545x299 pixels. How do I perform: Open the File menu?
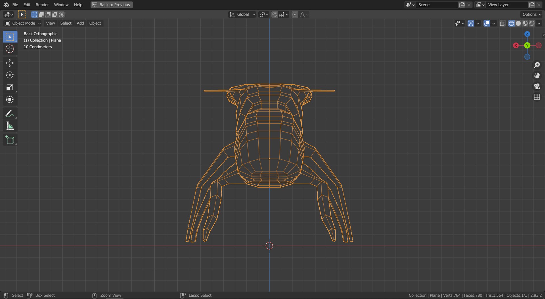(x=15, y=5)
